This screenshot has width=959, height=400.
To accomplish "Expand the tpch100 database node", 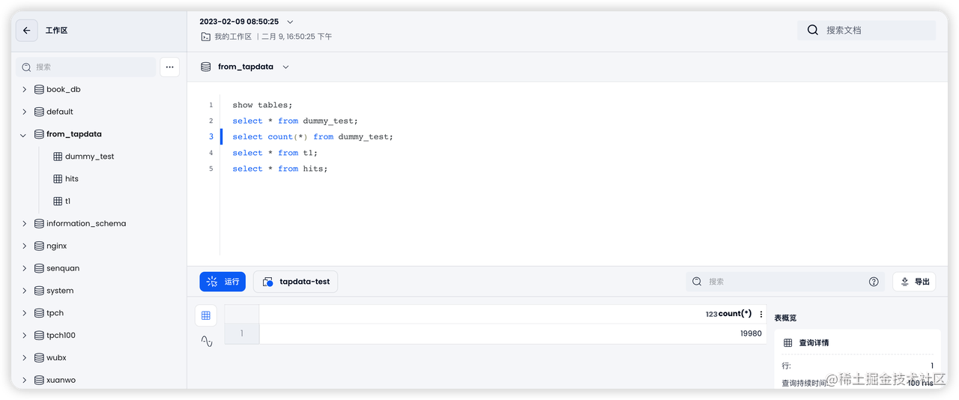I will (x=24, y=336).
